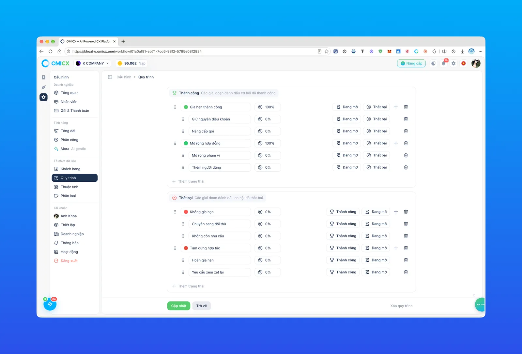The width and height of the screenshot is (522, 354).
Task: Toggle Đang mở for Hoãn gia hạn
Action: (376, 260)
